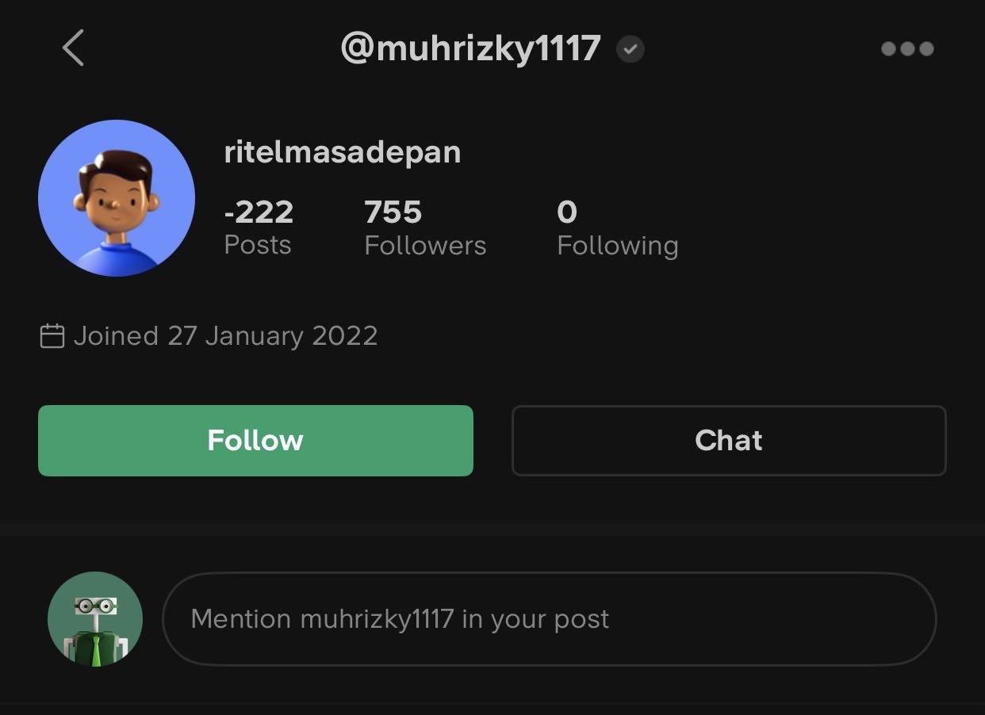This screenshot has height=715, width=985.
Task: Click the -222 posts count
Action: coord(259,212)
